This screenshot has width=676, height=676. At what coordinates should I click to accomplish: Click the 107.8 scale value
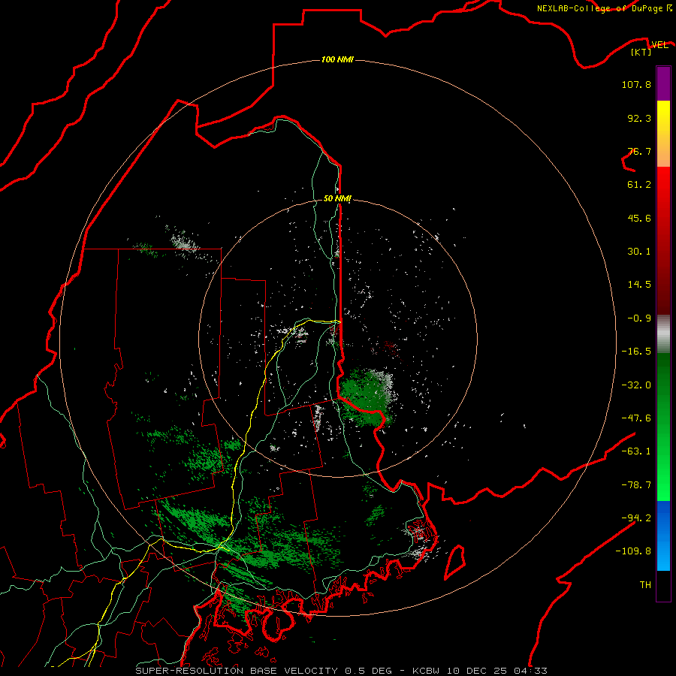pyautogui.click(x=636, y=84)
